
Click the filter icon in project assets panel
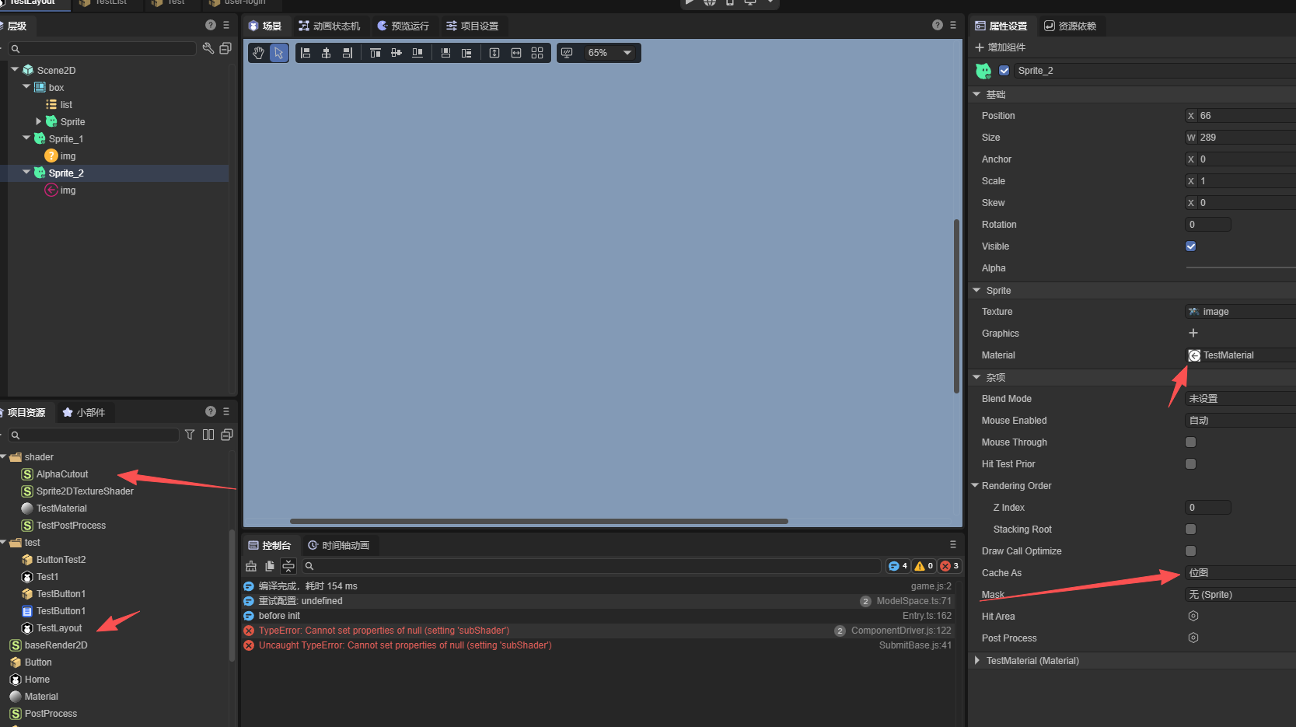coord(190,435)
